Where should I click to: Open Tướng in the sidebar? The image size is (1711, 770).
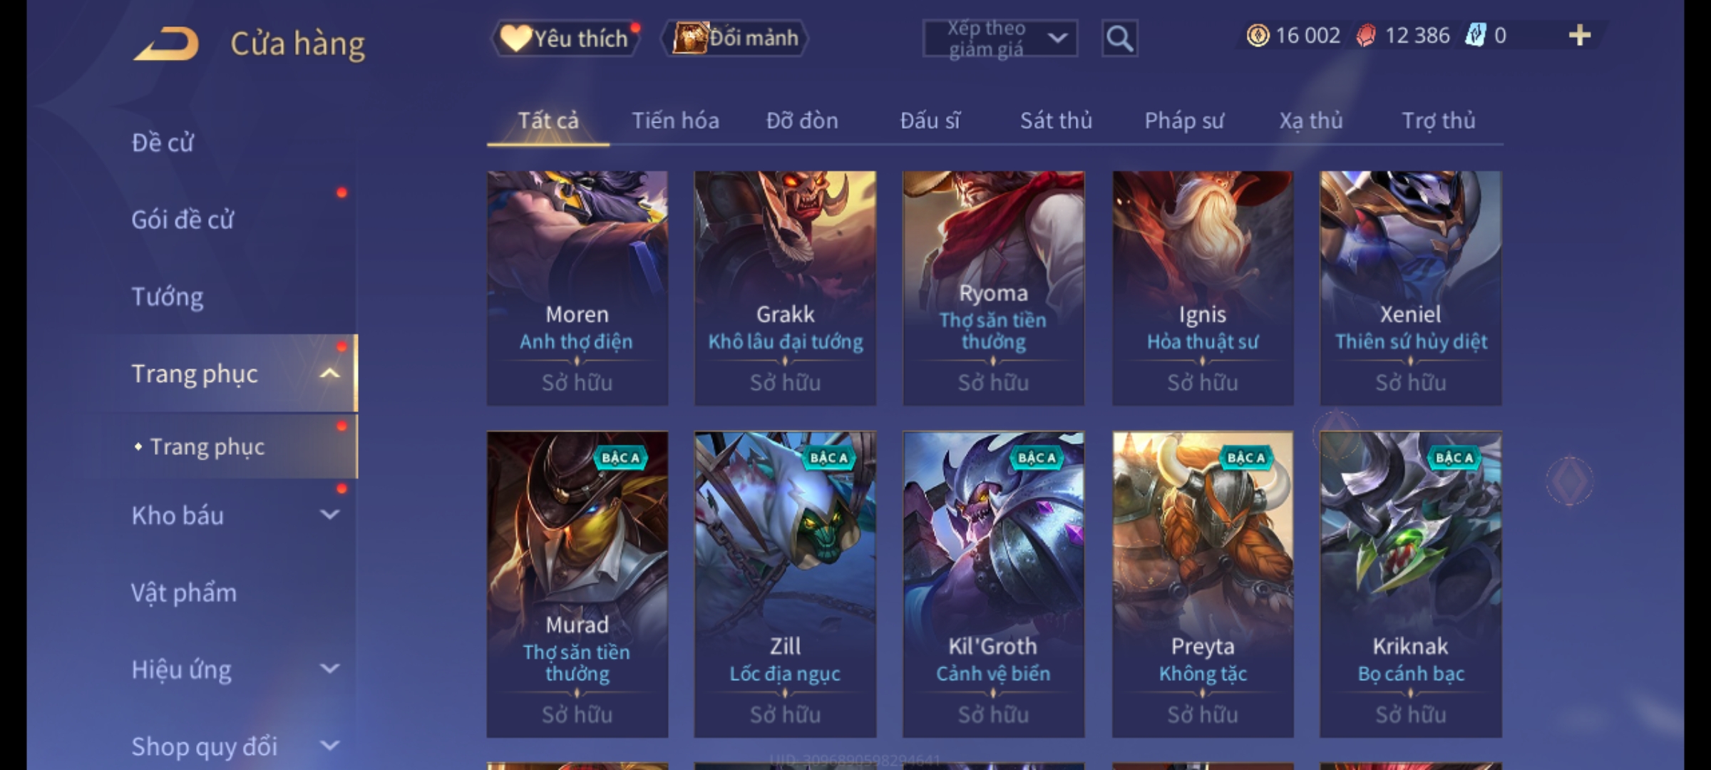click(168, 297)
